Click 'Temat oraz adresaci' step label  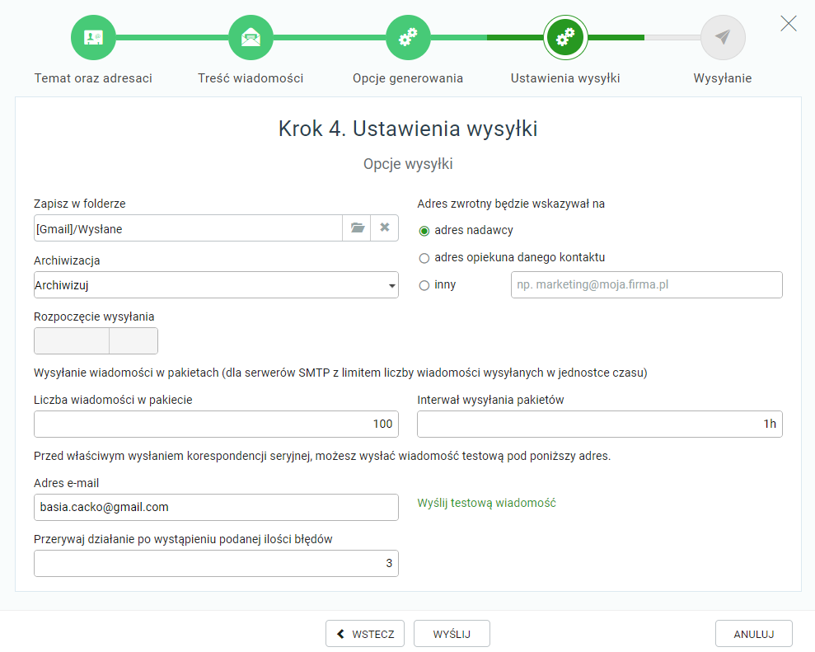coord(94,78)
